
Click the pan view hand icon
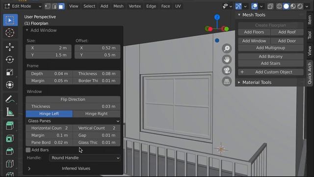point(227,59)
